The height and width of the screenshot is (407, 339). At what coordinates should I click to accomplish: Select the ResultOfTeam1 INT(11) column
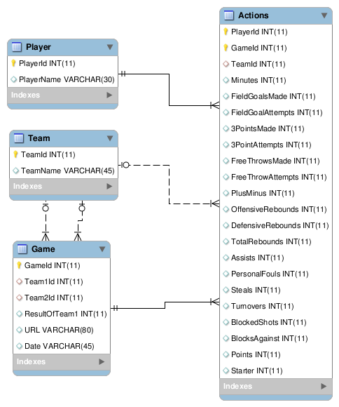(x=62, y=314)
